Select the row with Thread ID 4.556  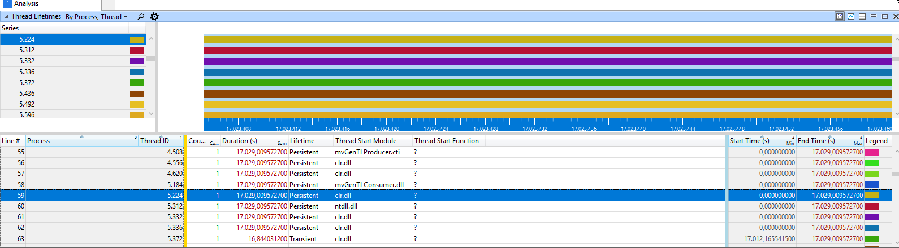pyautogui.click(x=447, y=163)
